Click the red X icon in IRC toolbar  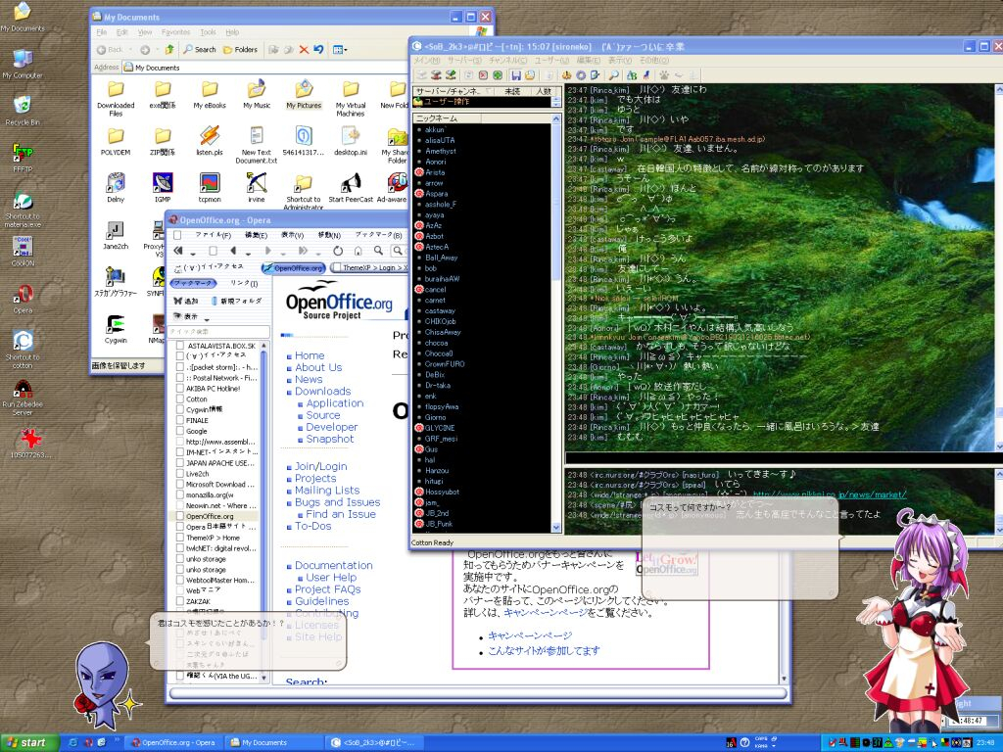[483, 75]
